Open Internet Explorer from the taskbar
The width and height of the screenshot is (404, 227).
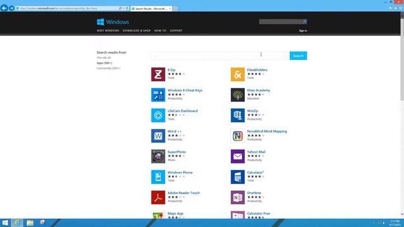pyautogui.click(x=17, y=223)
